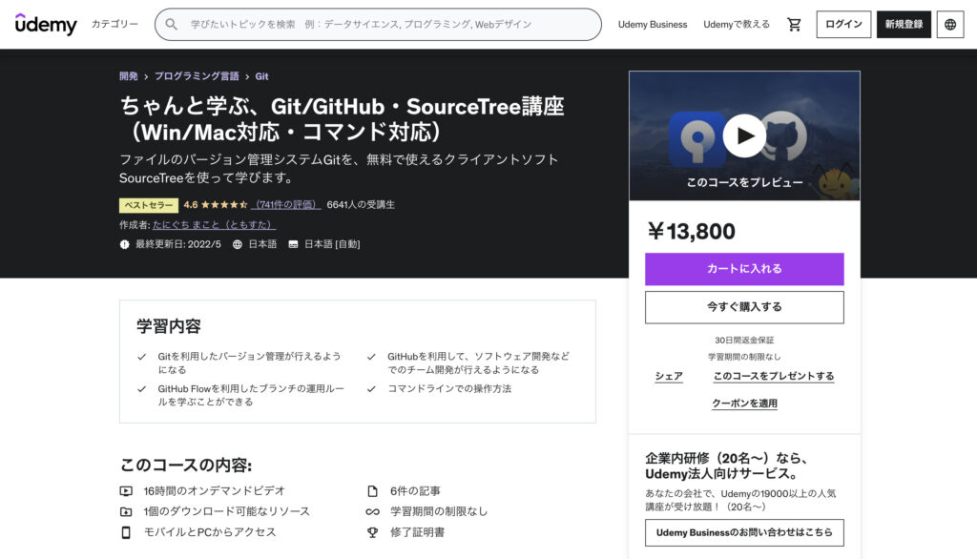Click the ログイン button
This screenshot has height=559, width=977.
point(843,24)
